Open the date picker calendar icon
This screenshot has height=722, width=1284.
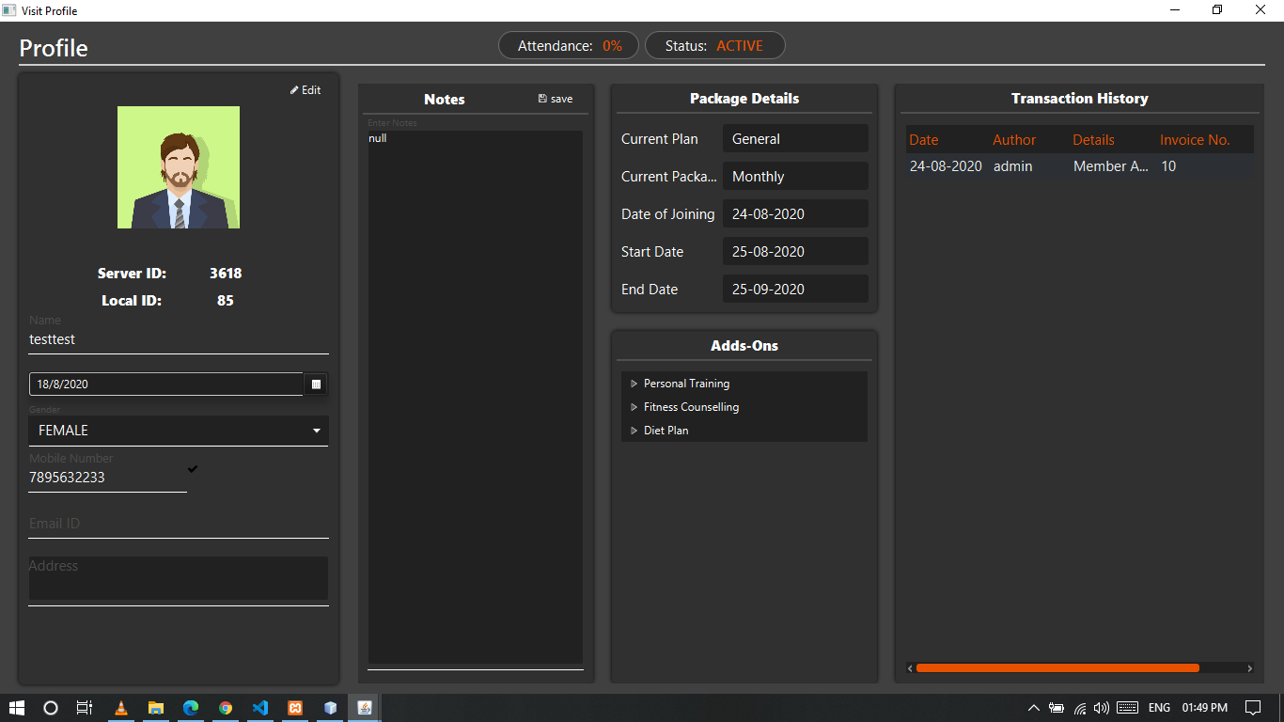click(316, 384)
